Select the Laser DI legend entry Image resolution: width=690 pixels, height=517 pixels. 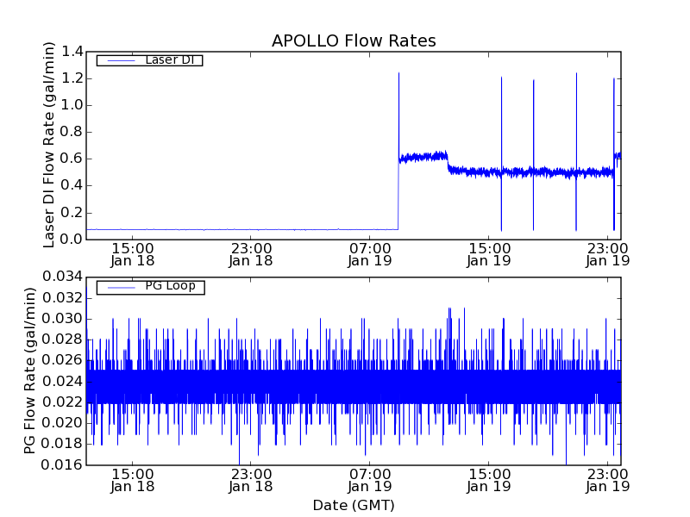point(149,60)
